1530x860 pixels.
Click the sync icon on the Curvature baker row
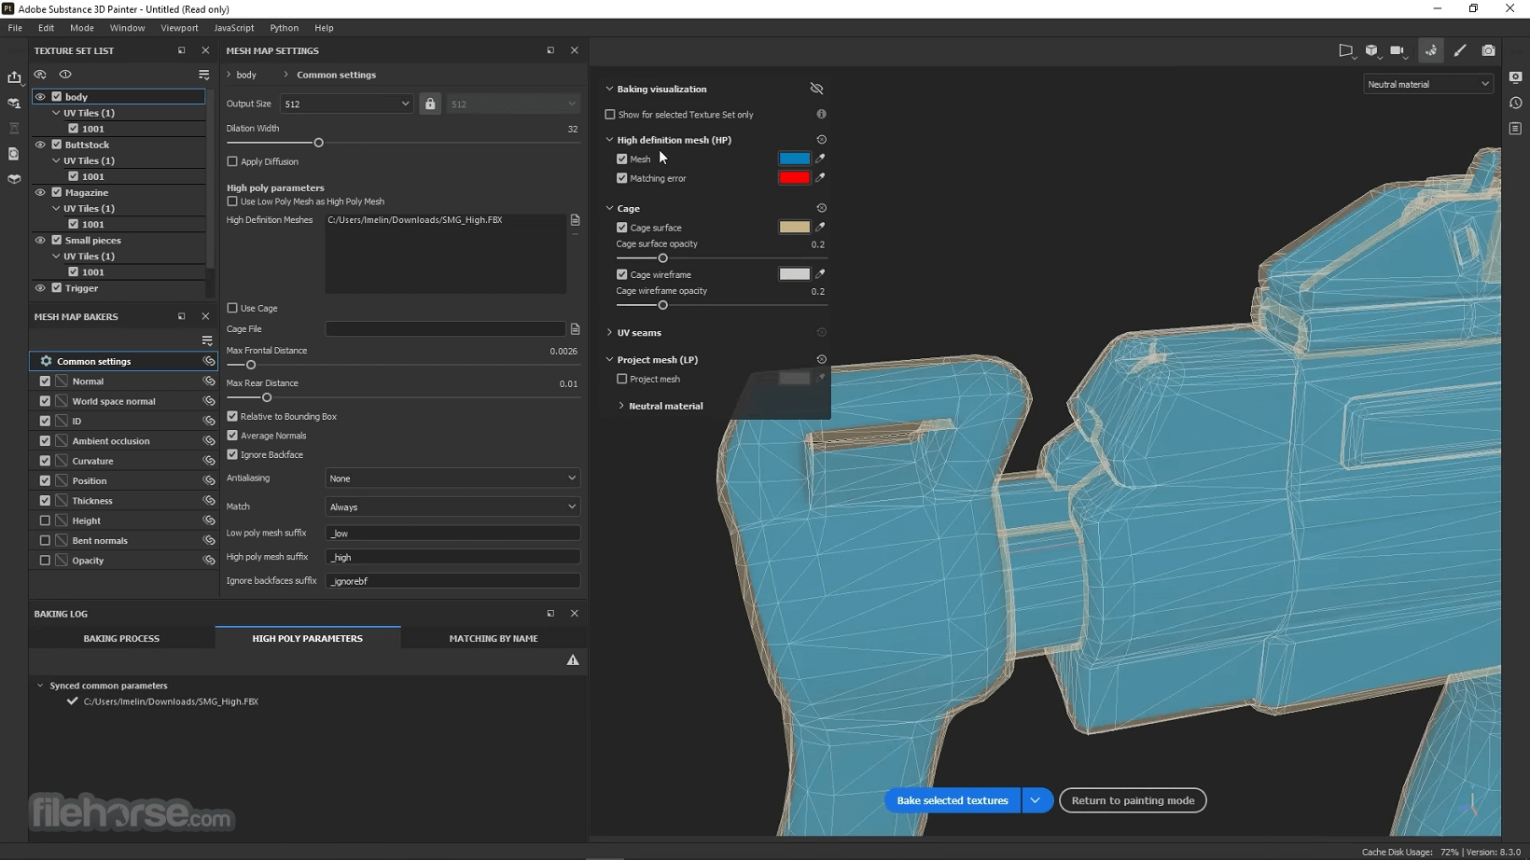(209, 461)
